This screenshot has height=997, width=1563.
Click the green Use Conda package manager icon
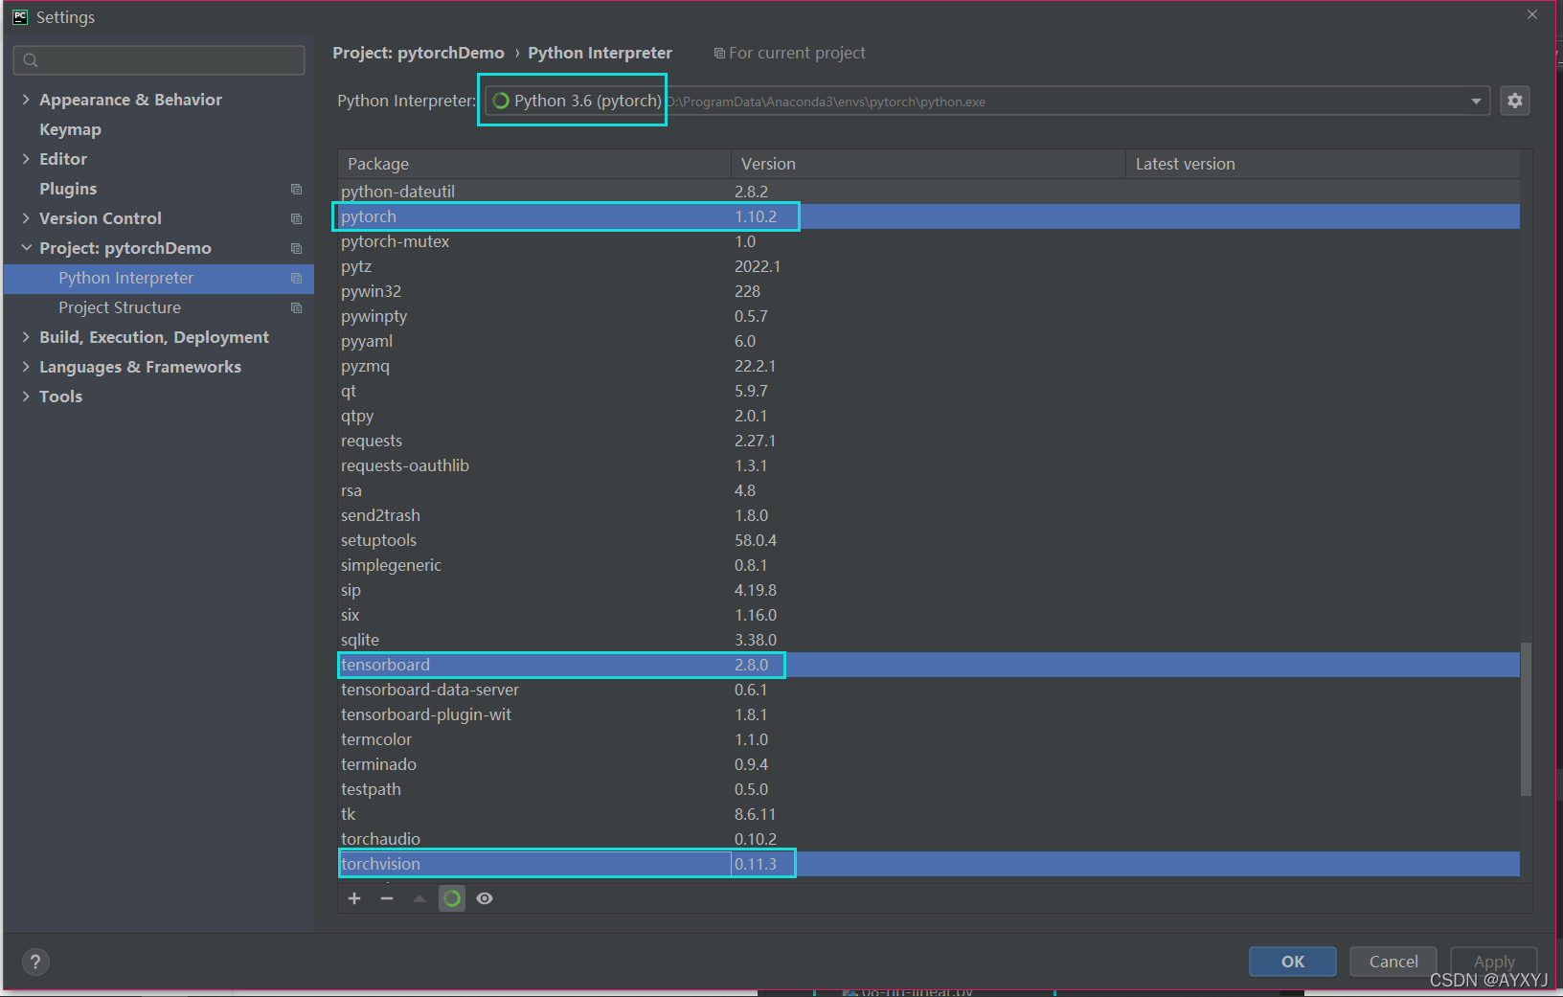coord(452,898)
